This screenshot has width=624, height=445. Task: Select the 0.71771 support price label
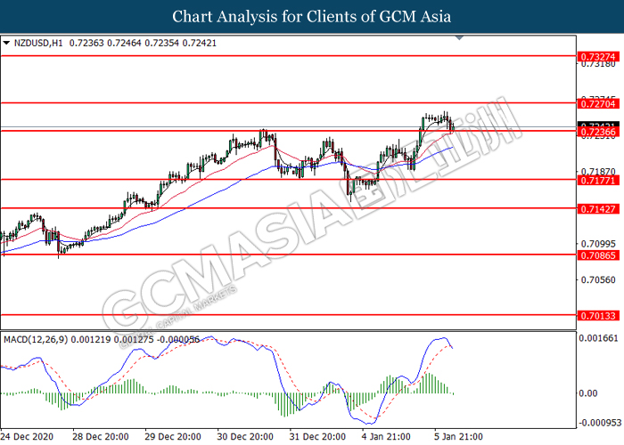pyautogui.click(x=598, y=181)
